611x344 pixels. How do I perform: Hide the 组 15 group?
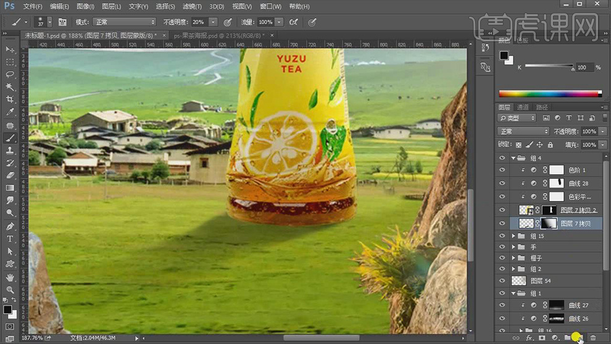[x=502, y=236]
